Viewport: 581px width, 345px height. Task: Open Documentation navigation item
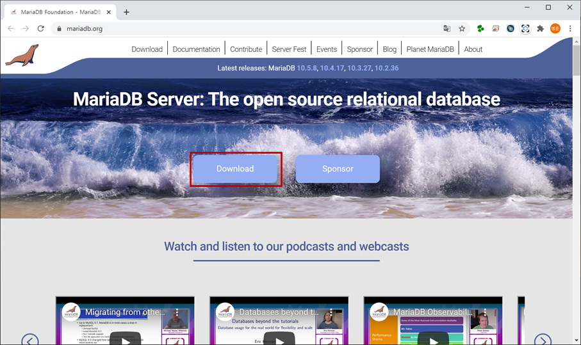click(197, 49)
